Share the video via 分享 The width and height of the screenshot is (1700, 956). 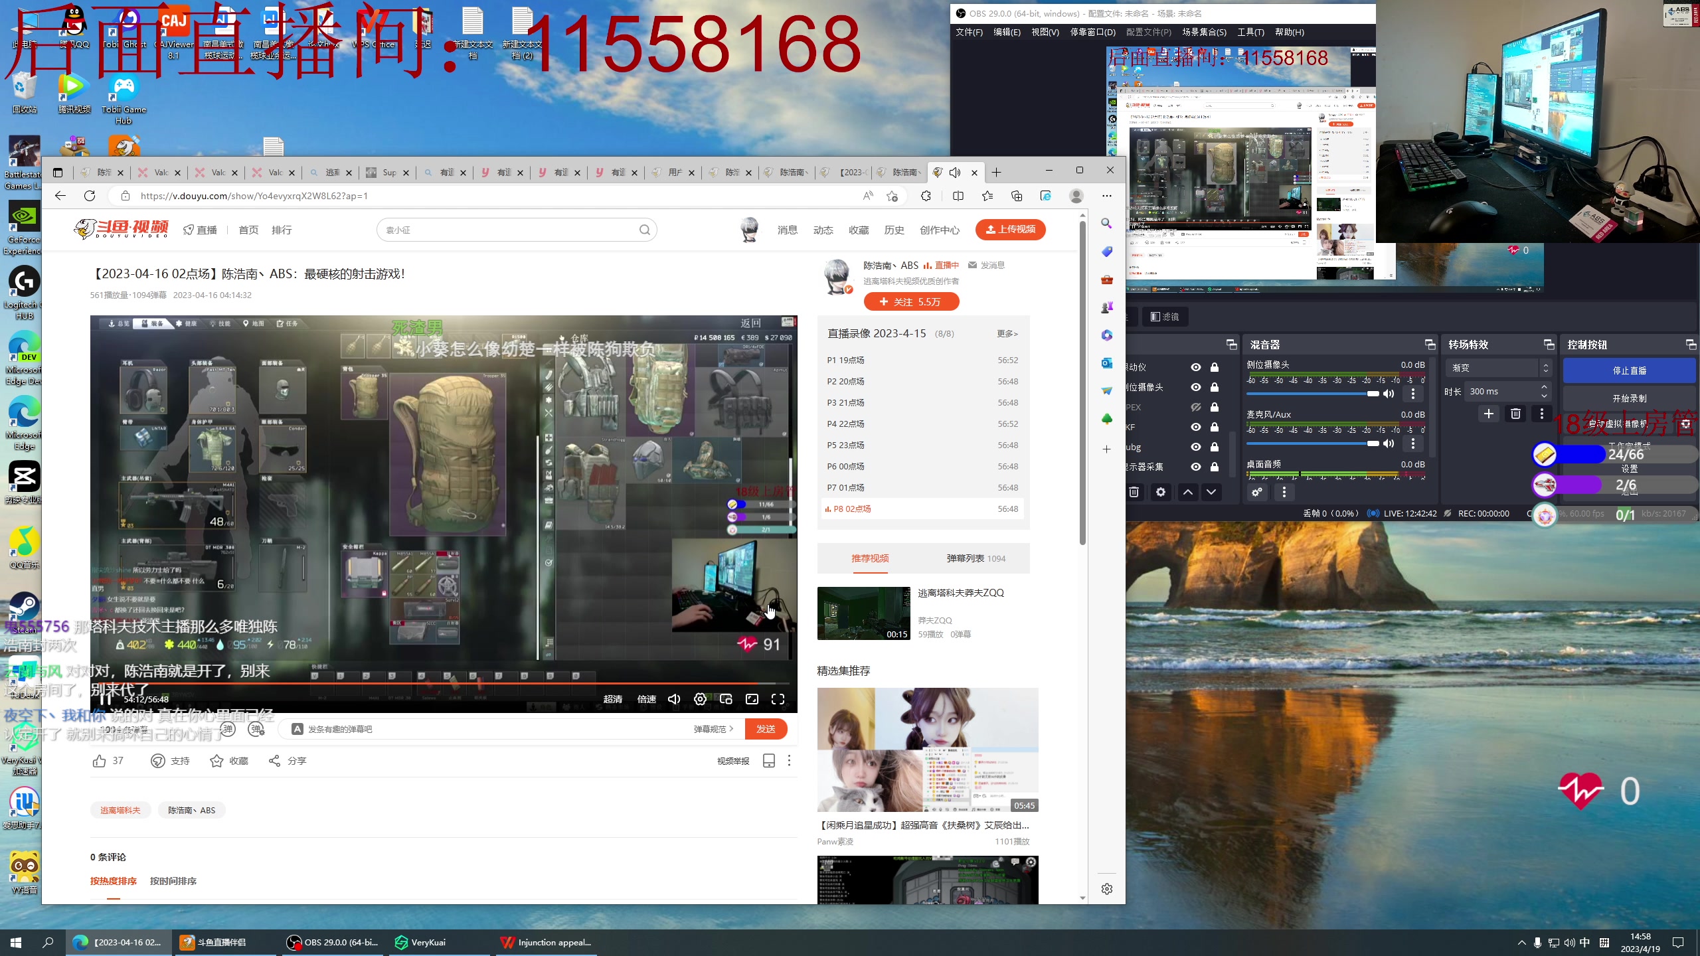point(287,761)
